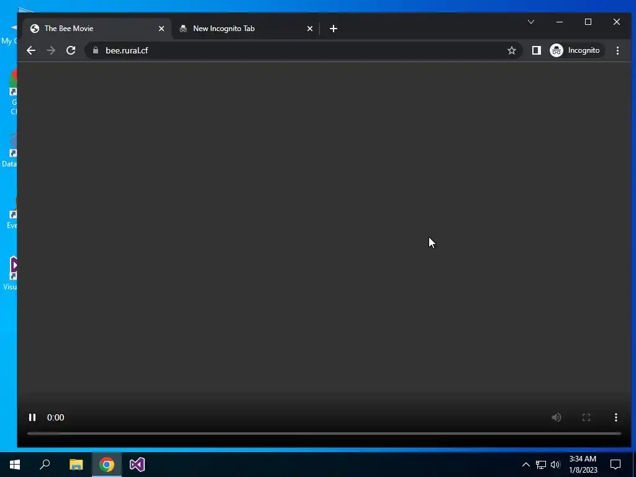Toggle the Chrome side panel
This screenshot has width=636, height=477.
(x=536, y=50)
